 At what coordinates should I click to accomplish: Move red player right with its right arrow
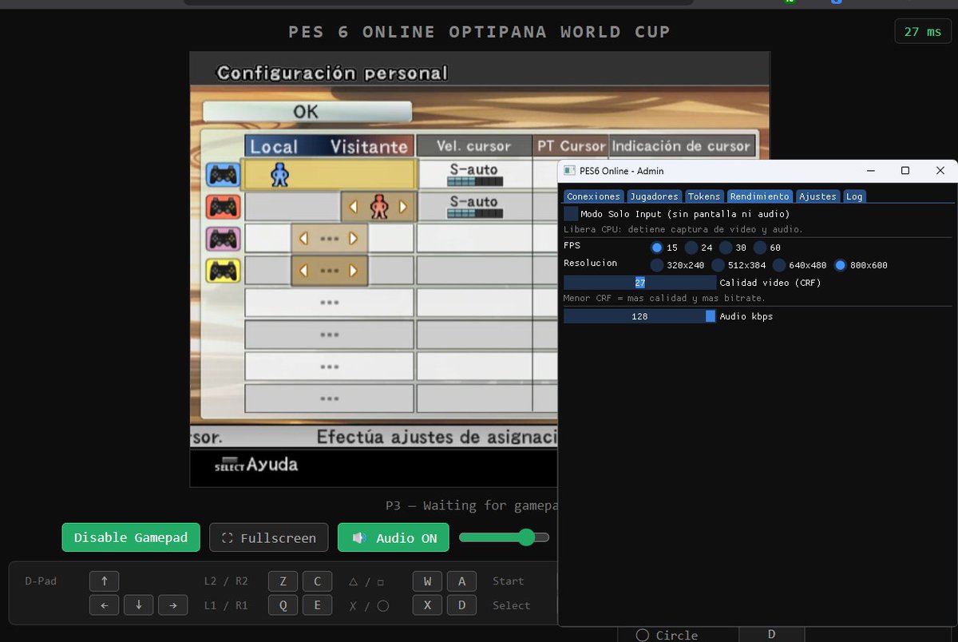coord(405,207)
